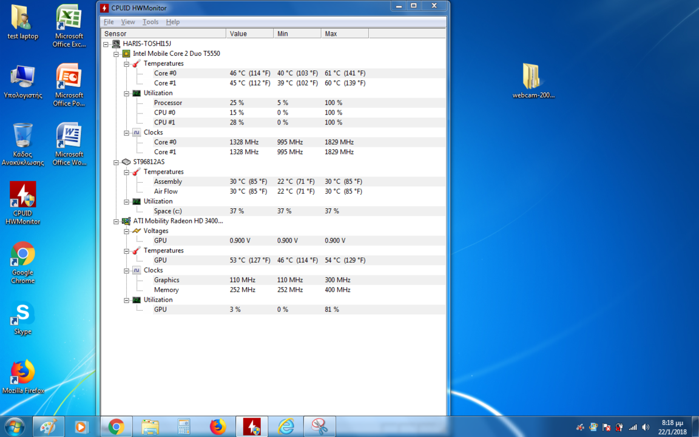Collapse the HARIS-TOSHI15J root node
The height and width of the screenshot is (437, 699).
106,44
